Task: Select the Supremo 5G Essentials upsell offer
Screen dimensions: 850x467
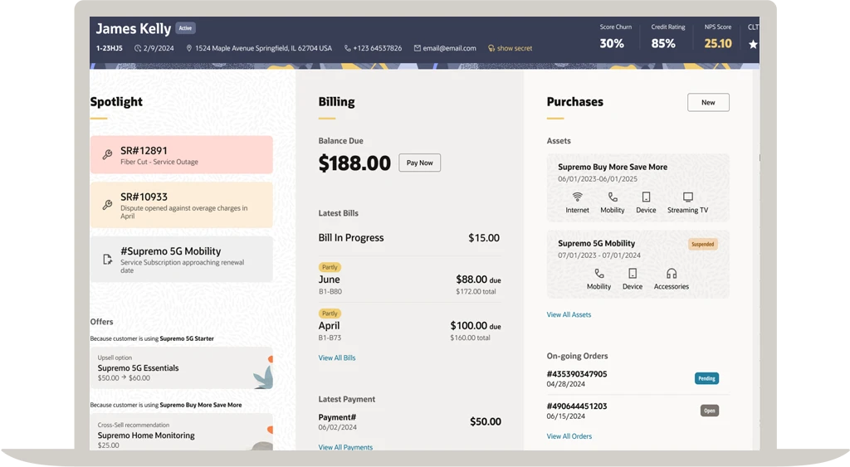Action: 181,368
